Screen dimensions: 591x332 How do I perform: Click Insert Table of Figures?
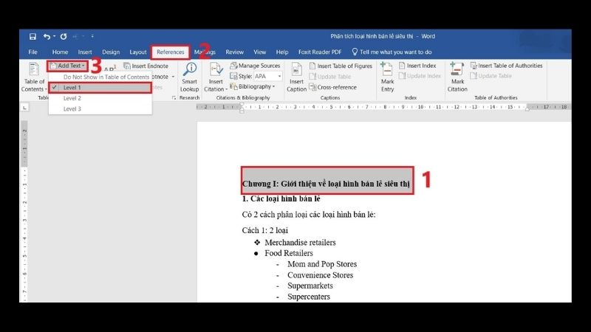pos(341,66)
